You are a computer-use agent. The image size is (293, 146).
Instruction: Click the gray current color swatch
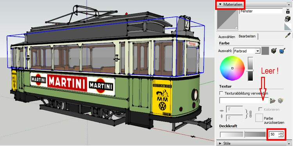coord(265,51)
